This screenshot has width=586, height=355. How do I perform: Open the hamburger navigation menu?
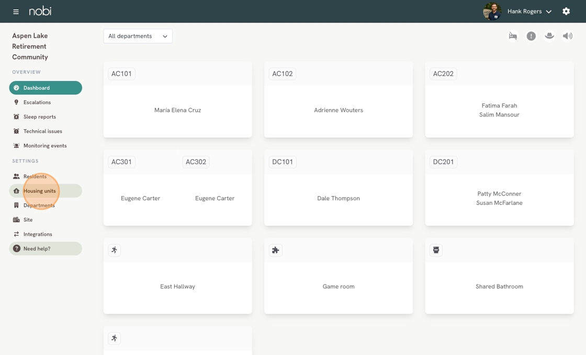click(16, 12)
